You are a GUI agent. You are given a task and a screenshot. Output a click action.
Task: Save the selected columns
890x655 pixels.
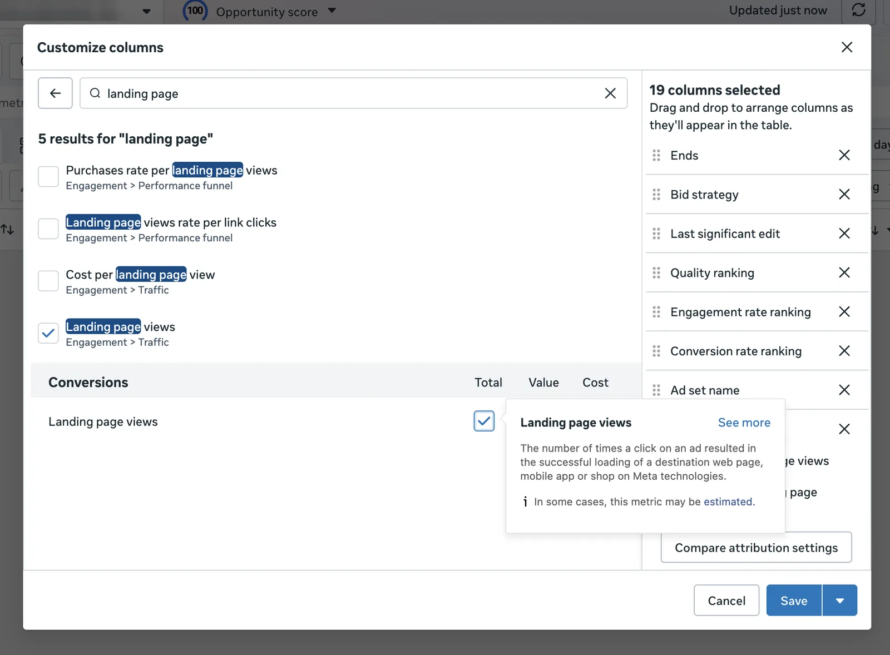click(794, 601)
